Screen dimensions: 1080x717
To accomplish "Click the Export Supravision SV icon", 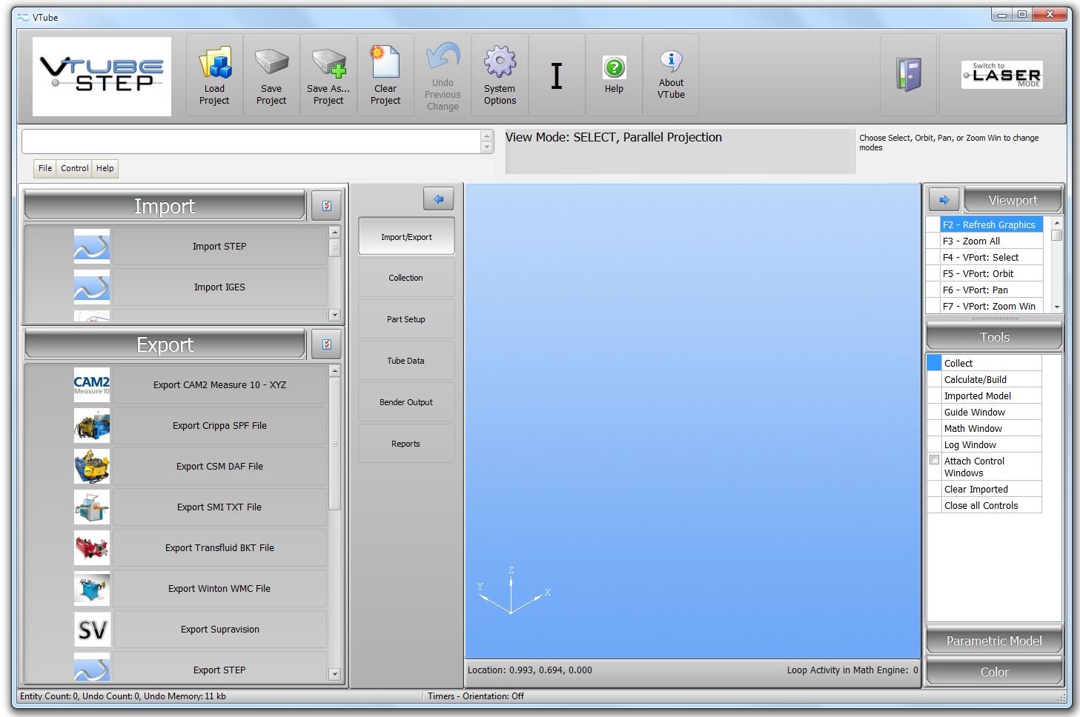I will [x=92, y=630].
